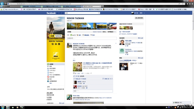The width and height of the screenshot is (194, 109).
Task: Open the Canon sponsored ad link
Action: pyautogui.click(x=128, y=61)
